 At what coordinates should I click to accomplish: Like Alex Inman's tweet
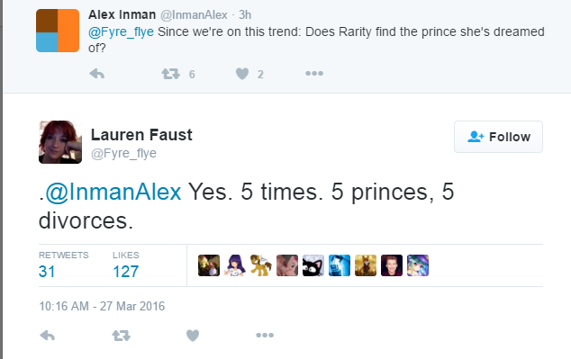click(242, 74)
